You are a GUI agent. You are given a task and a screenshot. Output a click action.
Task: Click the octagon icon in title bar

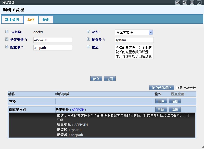tap(178, 3)
